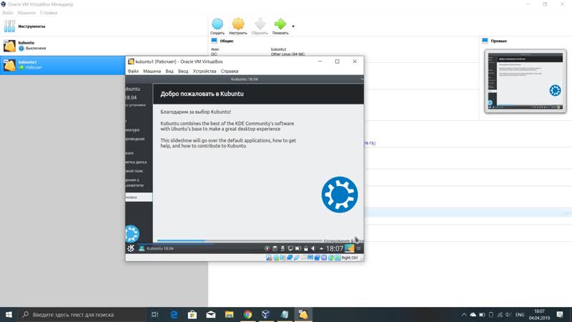Select the running kubuntu1 VM in list
This screenshot has height=322, width=572.
tap(62, 65)
